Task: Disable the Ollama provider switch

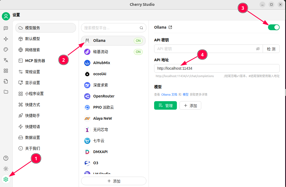Action: 274,27
